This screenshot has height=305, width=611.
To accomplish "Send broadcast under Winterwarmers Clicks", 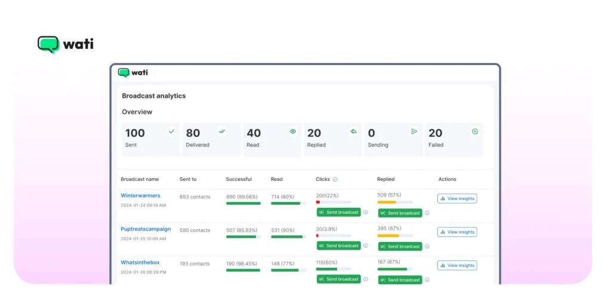I will pyautogui.click(x=339, y=213).
